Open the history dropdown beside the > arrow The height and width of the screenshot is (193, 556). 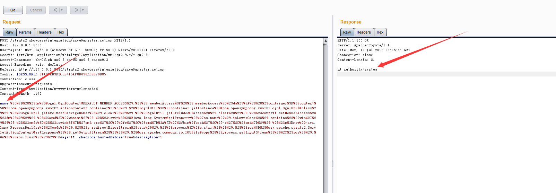click(84, 10)
